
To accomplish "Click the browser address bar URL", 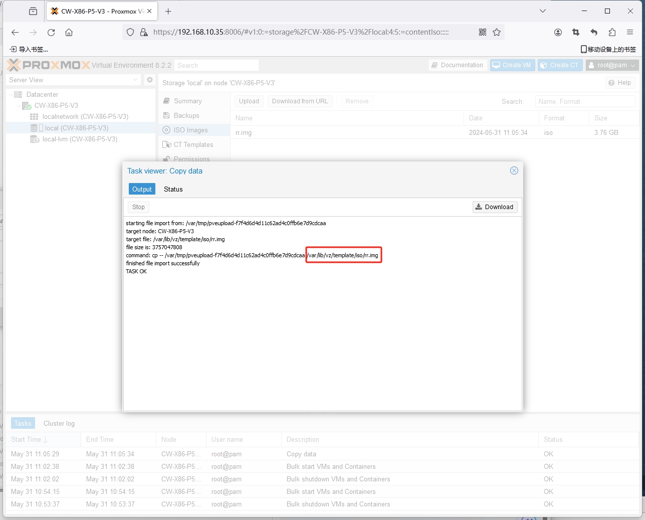I will pyautogui.click(x=301, y=32).
